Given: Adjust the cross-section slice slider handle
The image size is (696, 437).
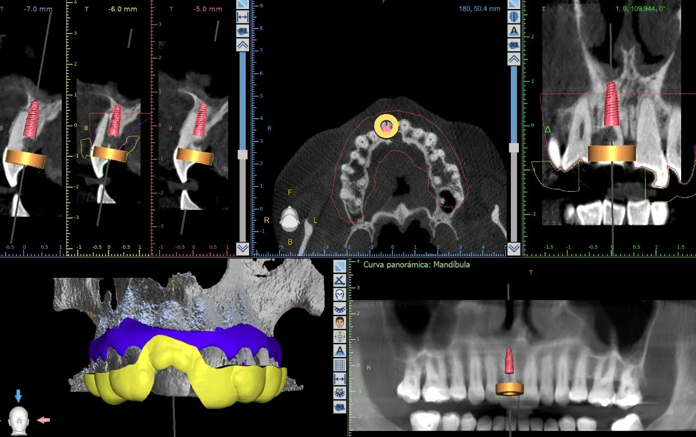Looking at the screenshot, I should pyautogui.click(x=242, y=154).
